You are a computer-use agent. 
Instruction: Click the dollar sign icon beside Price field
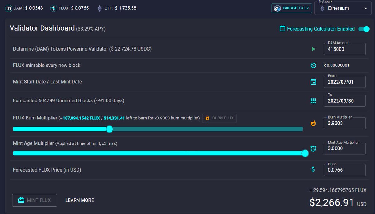(x=313, y=169)
